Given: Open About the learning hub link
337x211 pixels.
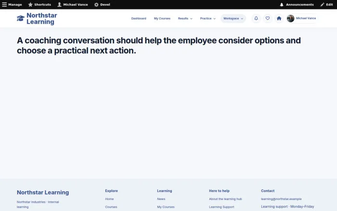Looking at the screenshot, I should (x=225, y=199).
